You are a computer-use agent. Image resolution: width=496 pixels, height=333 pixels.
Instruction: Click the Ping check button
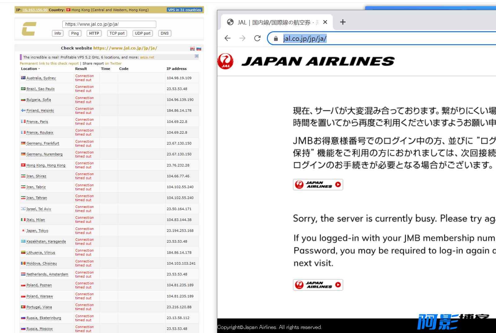75,33
